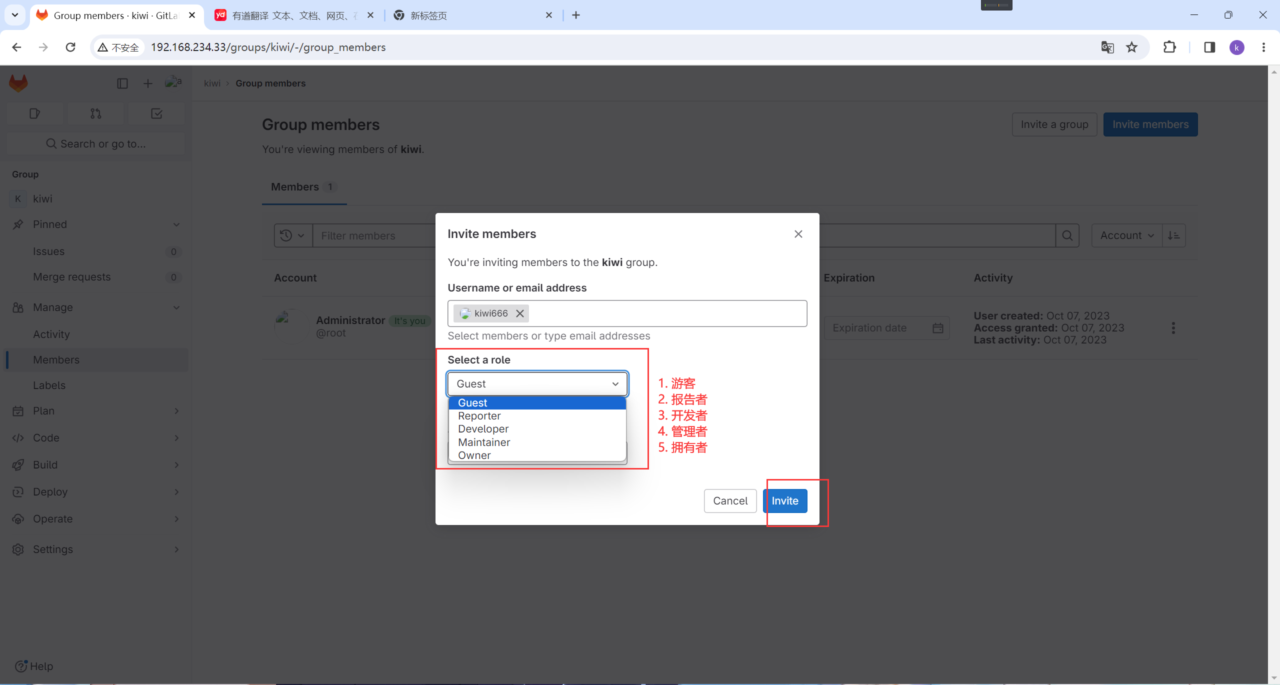Expand the Code section
The height and width of the screenshot is (685, 1280).
click(96, 438)
